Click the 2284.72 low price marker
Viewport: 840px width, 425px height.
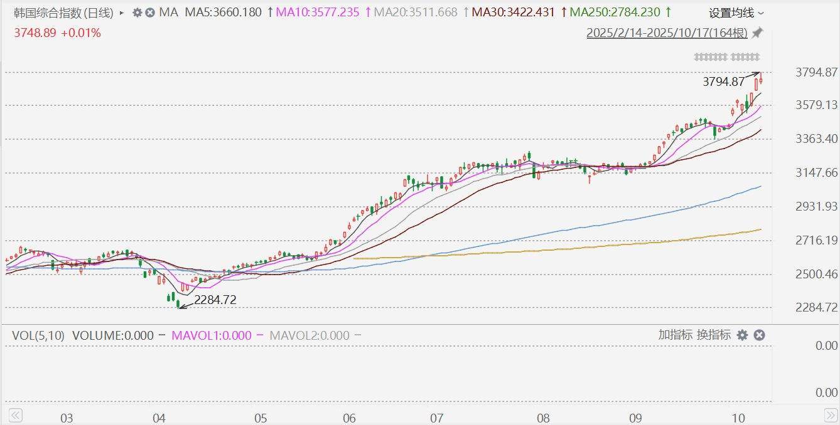(x=215, y=300)
